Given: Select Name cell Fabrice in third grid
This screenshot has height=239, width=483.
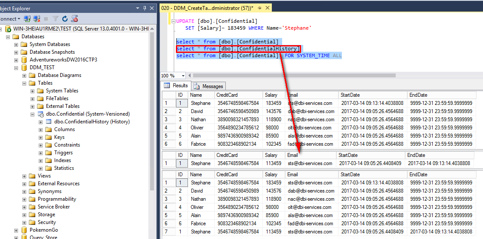Looking at the screenshot, I should [x=200, y=223].
